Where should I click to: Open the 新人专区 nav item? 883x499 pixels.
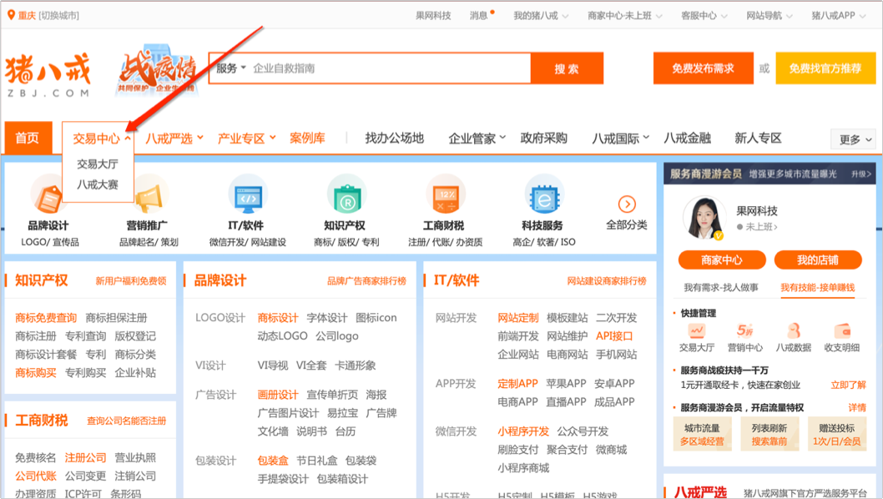(x=758, y=138)
